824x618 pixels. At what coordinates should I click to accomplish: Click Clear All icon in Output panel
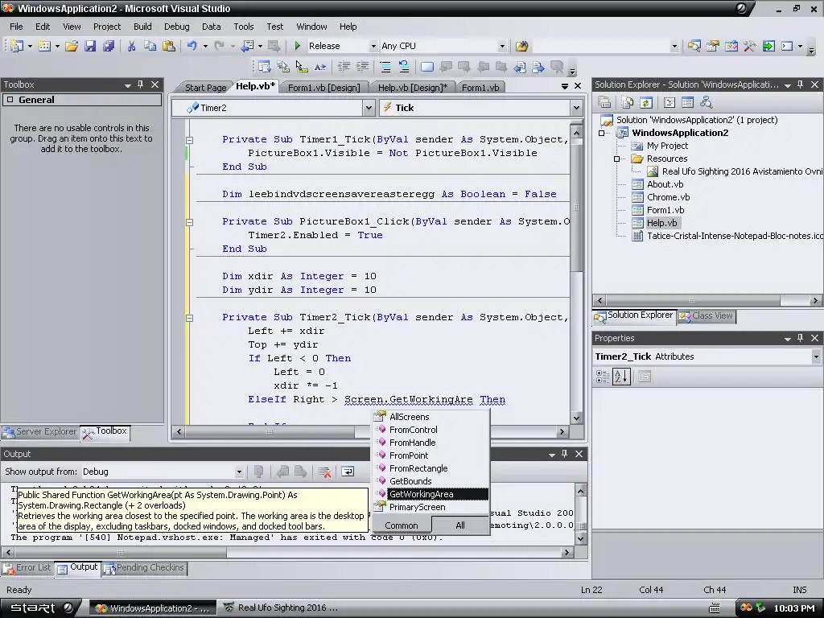324,472
